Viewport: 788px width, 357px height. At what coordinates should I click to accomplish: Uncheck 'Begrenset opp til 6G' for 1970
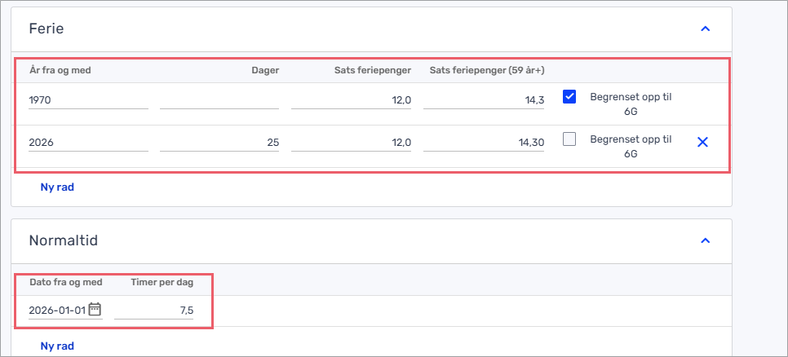[570, 97]
